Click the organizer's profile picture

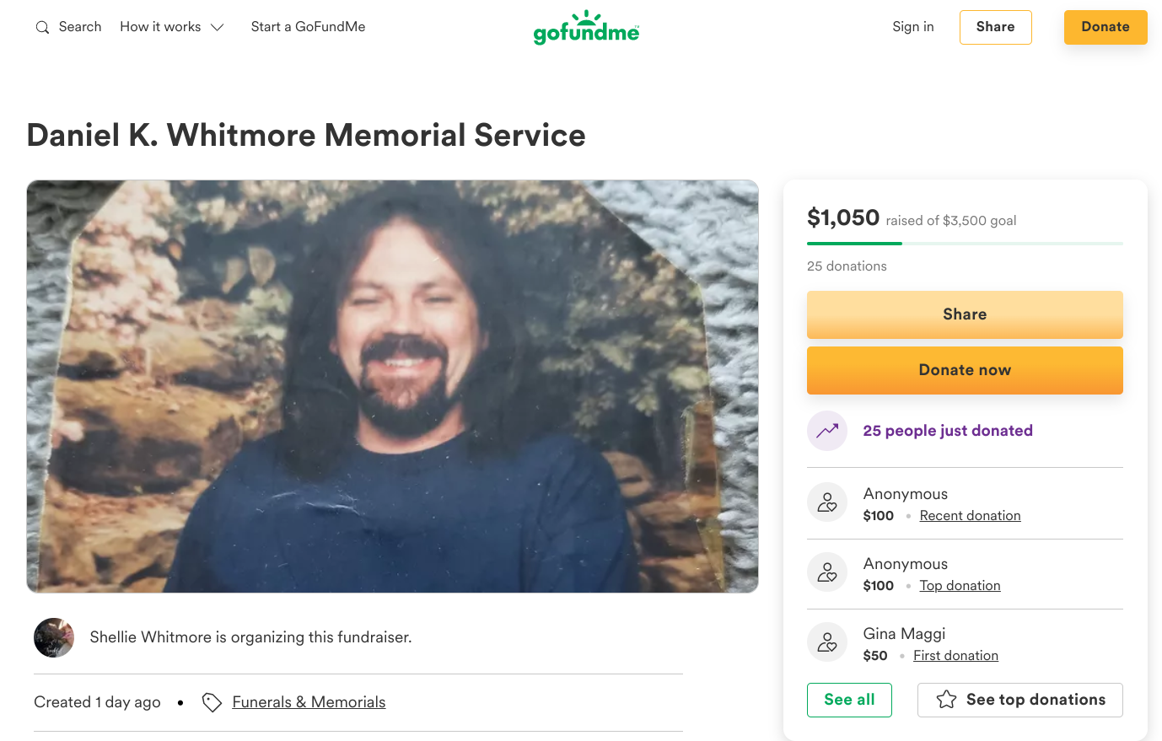click(54, 637)
